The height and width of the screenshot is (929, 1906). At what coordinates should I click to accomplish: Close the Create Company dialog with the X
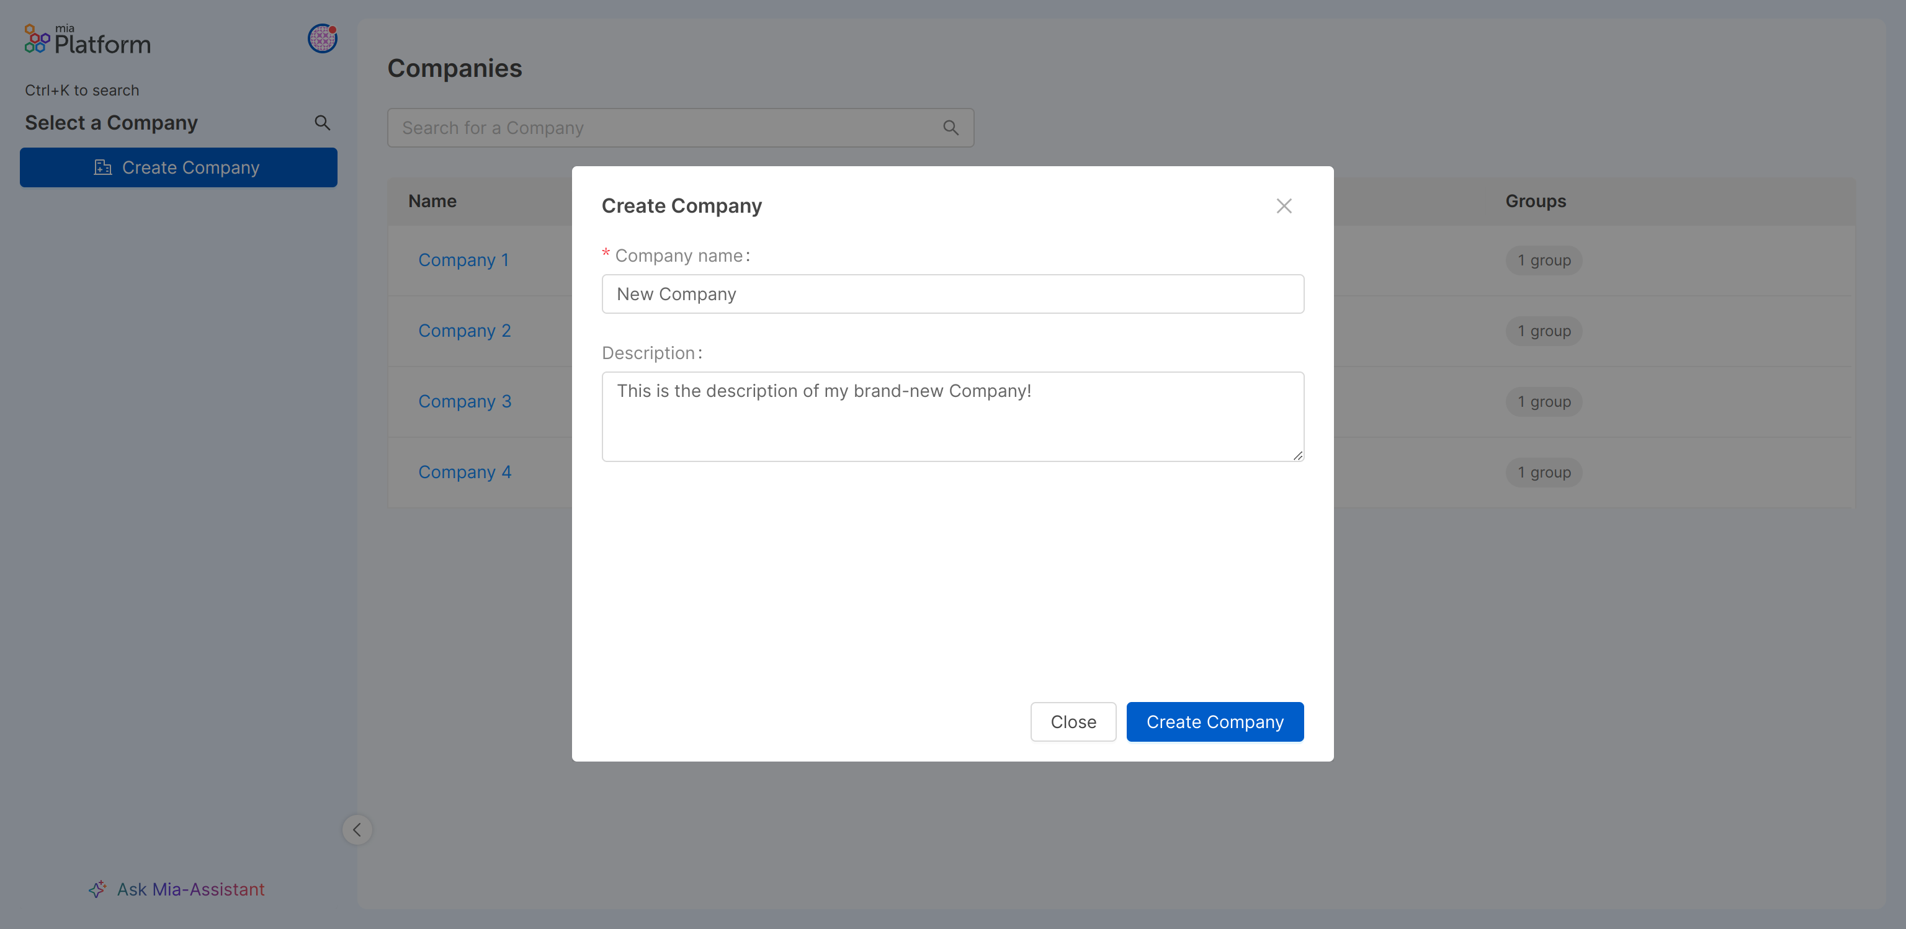pyautogui.click(x=1284, y=206)
